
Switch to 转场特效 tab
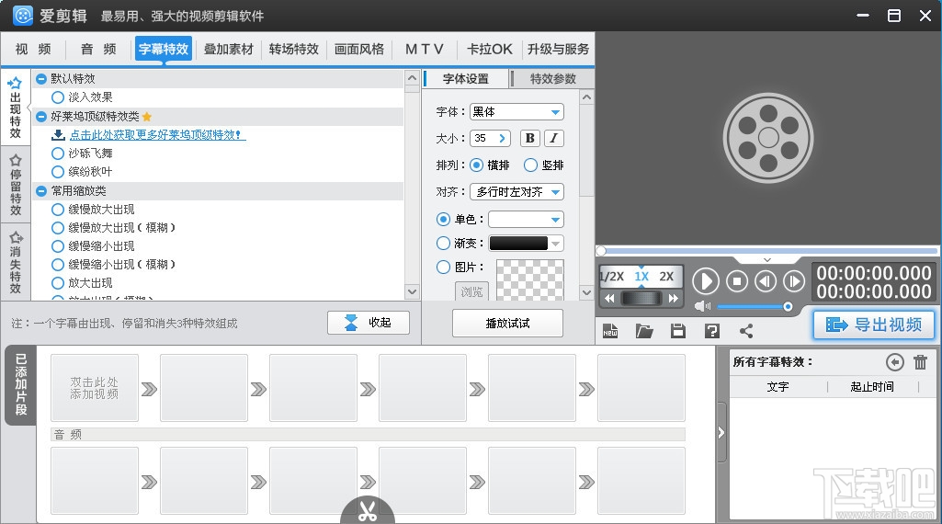pyautogui.click(x=294, y=50)
